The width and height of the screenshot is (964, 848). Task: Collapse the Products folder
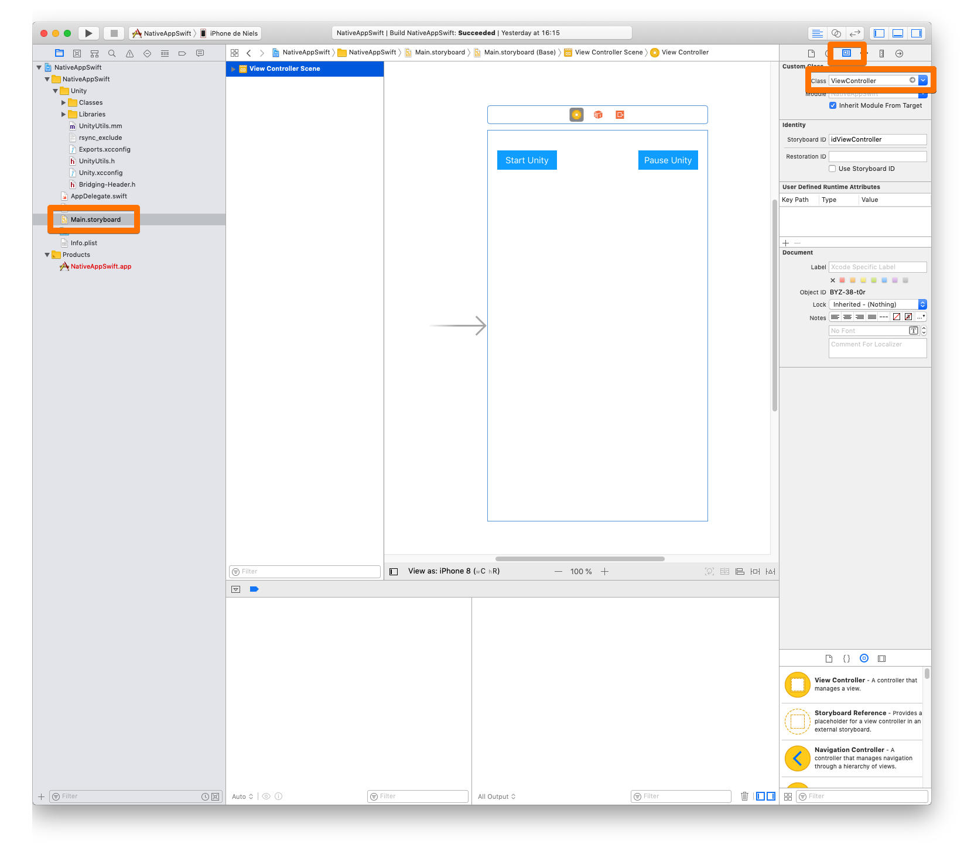tap(47, 255)
